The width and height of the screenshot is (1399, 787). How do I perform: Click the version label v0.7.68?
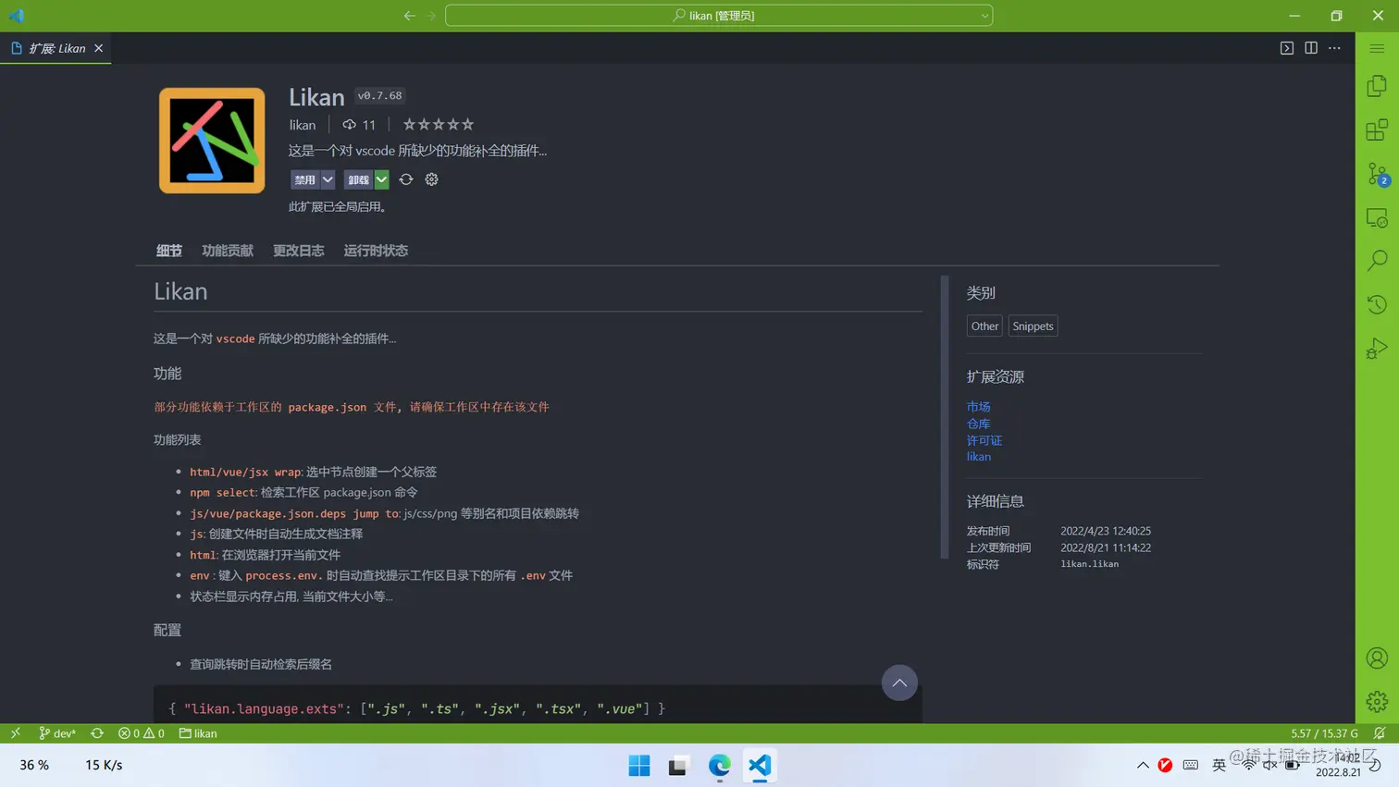click(380, 95)
